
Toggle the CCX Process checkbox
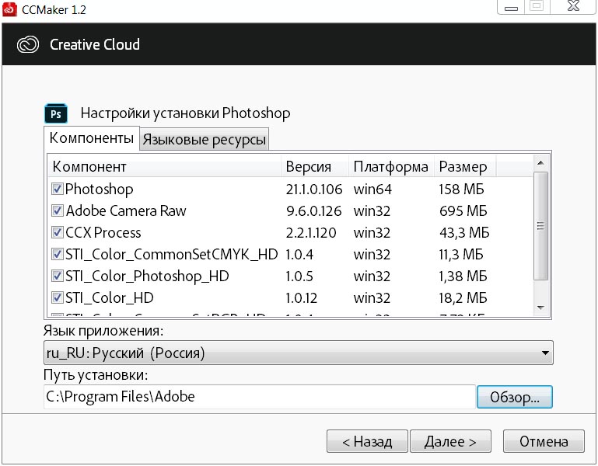[x=58, y=232]
